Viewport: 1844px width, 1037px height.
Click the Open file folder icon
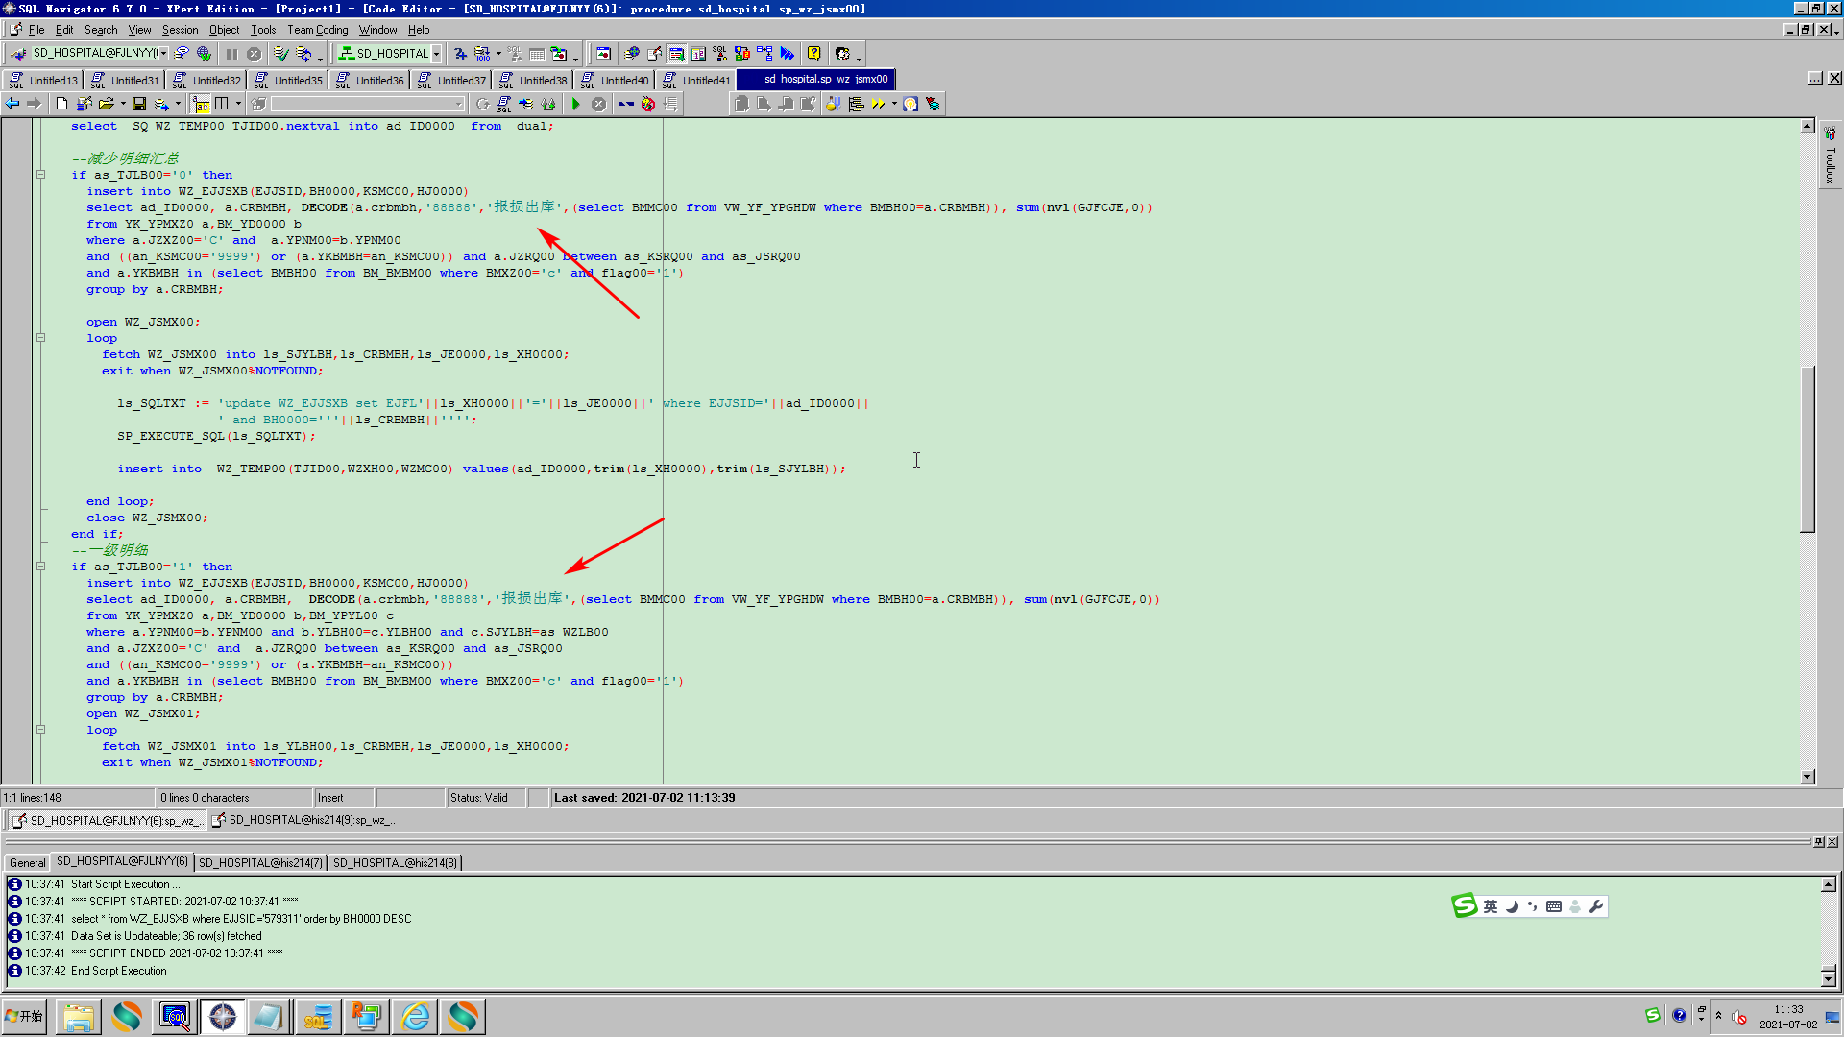[106, 104]
